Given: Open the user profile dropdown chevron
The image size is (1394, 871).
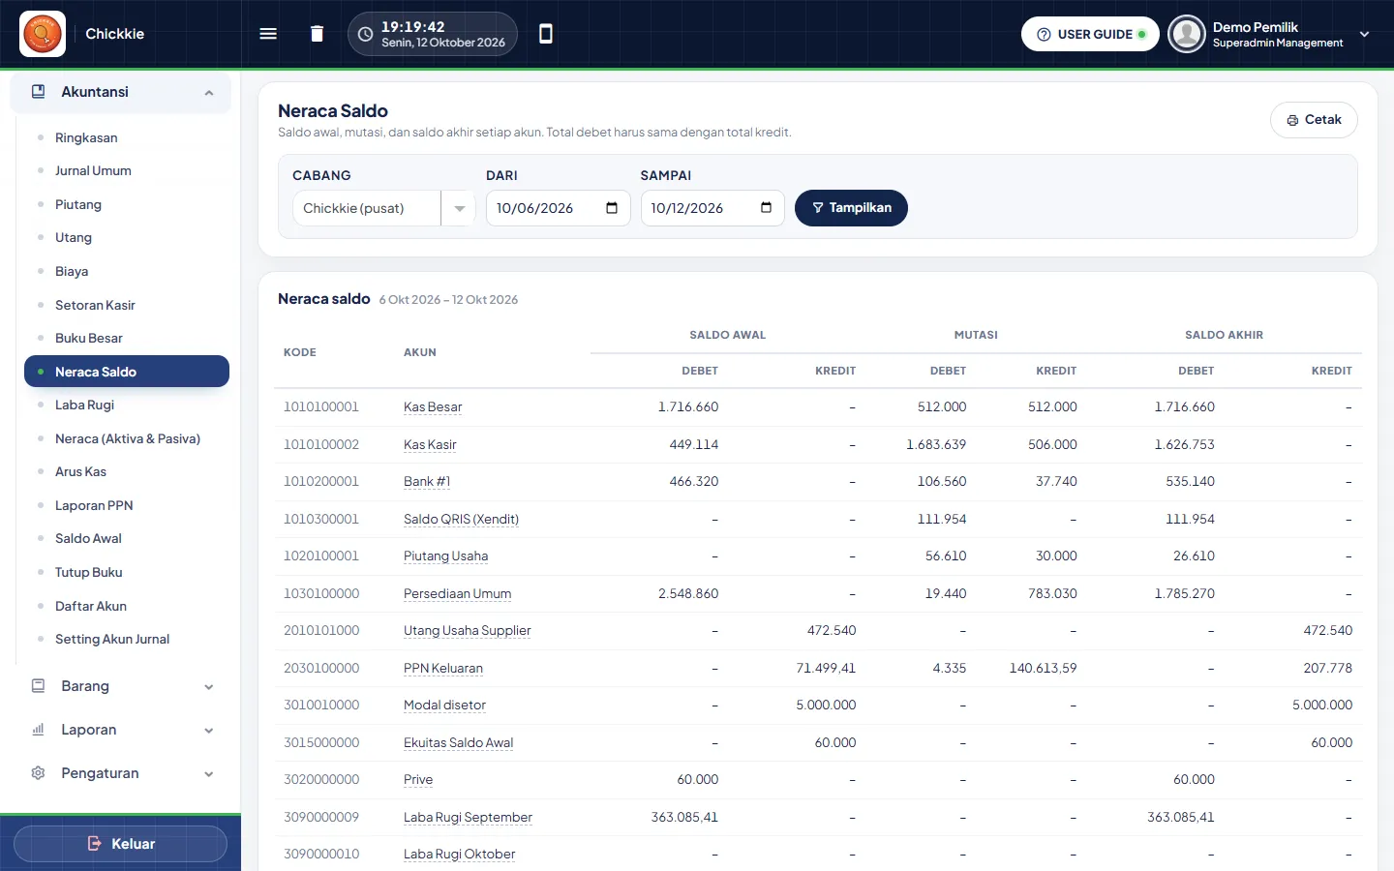Looking at the screenshot, I should [x=1365, y=34].
